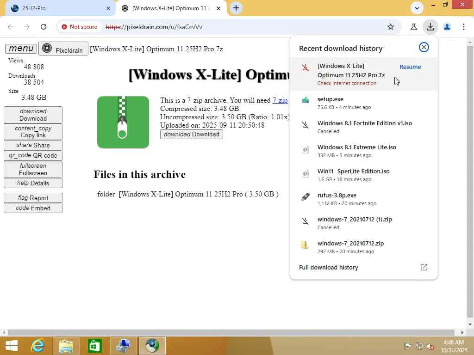Open setup.exe from download history
This screenshot has height=355, width=474.
[363, 103]
